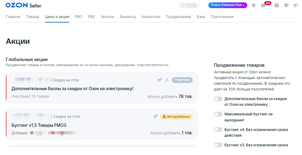Open the graduation cap training icon
302x155 pixels.
click(286, 5)
